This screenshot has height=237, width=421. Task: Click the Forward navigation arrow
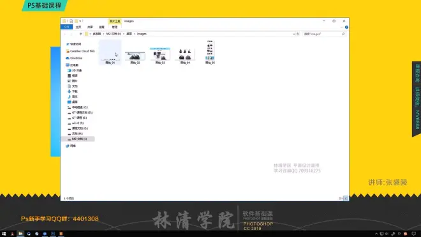[x=71, y=34]
